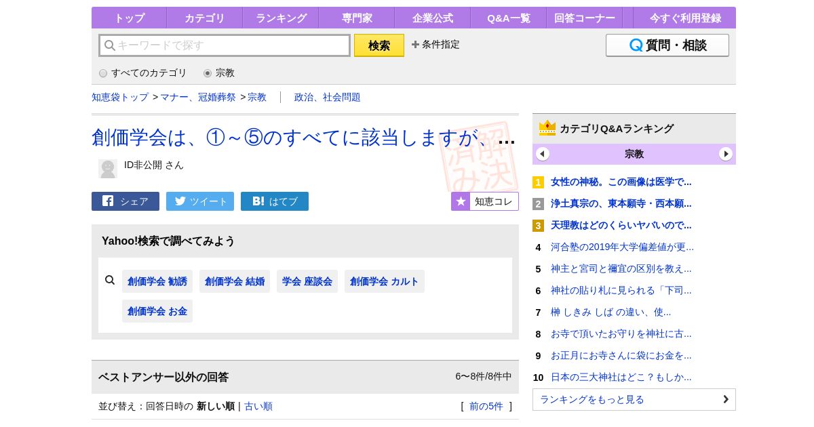The image size is (814, 427).
Task: Click the Hatena B! bookmark icon
Action: click(258, 201)
